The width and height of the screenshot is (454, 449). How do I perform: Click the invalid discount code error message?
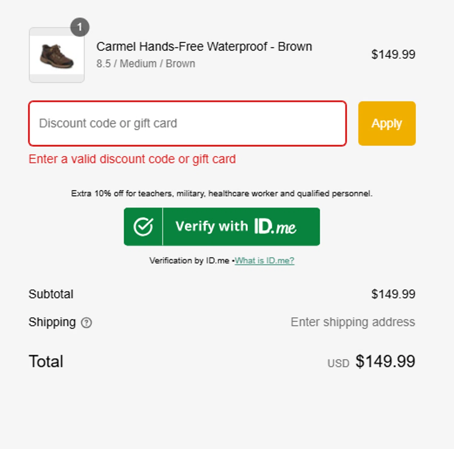[132, 159]
